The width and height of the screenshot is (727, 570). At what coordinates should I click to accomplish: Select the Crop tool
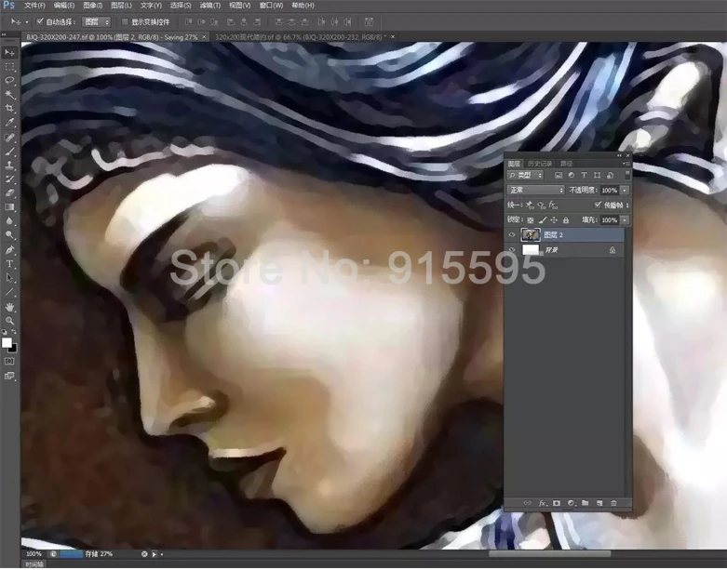9,109
